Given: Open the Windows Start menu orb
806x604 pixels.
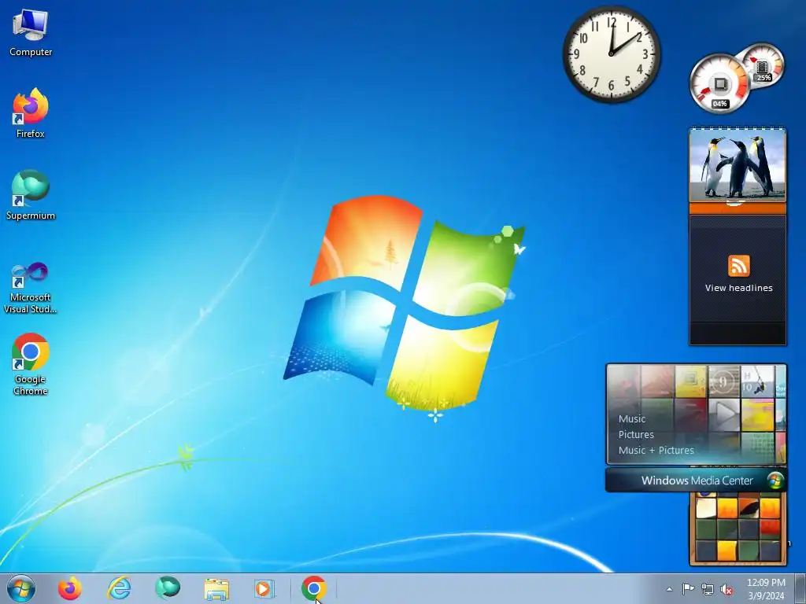Looking at the screenshot, I should tap(21, 588).
